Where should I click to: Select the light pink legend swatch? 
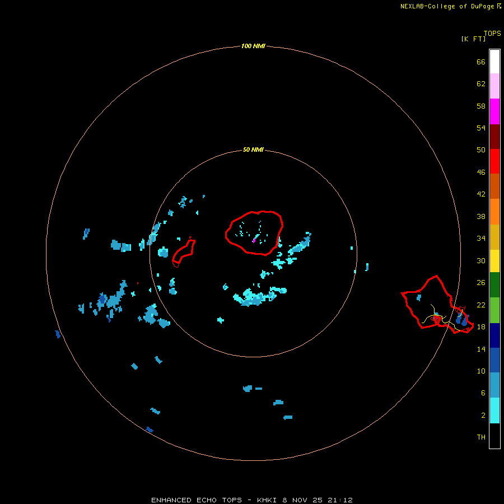[494, 86]
